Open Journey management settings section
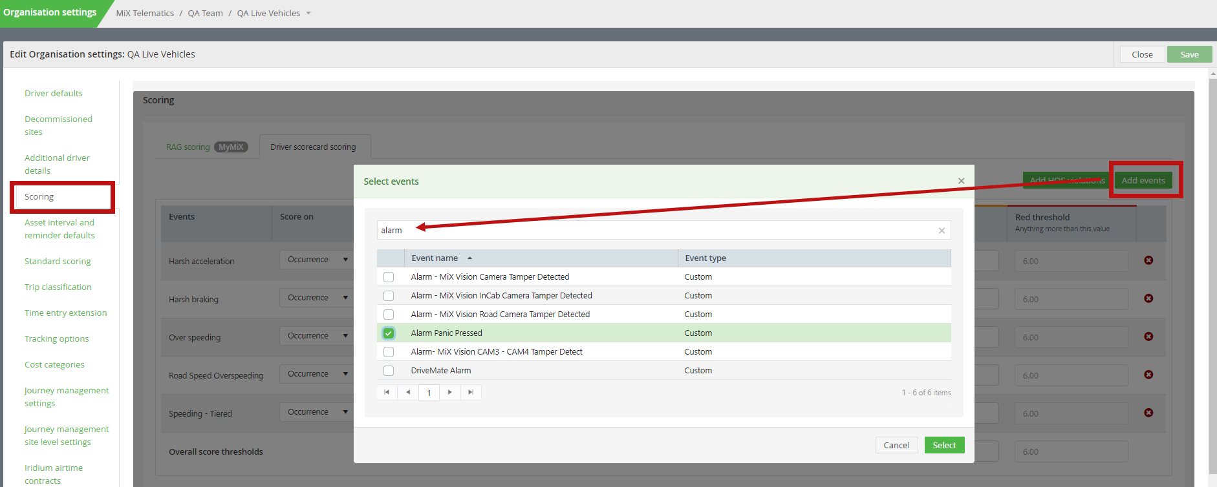The height and width of the screenshot is (487, 1217). 67,397
